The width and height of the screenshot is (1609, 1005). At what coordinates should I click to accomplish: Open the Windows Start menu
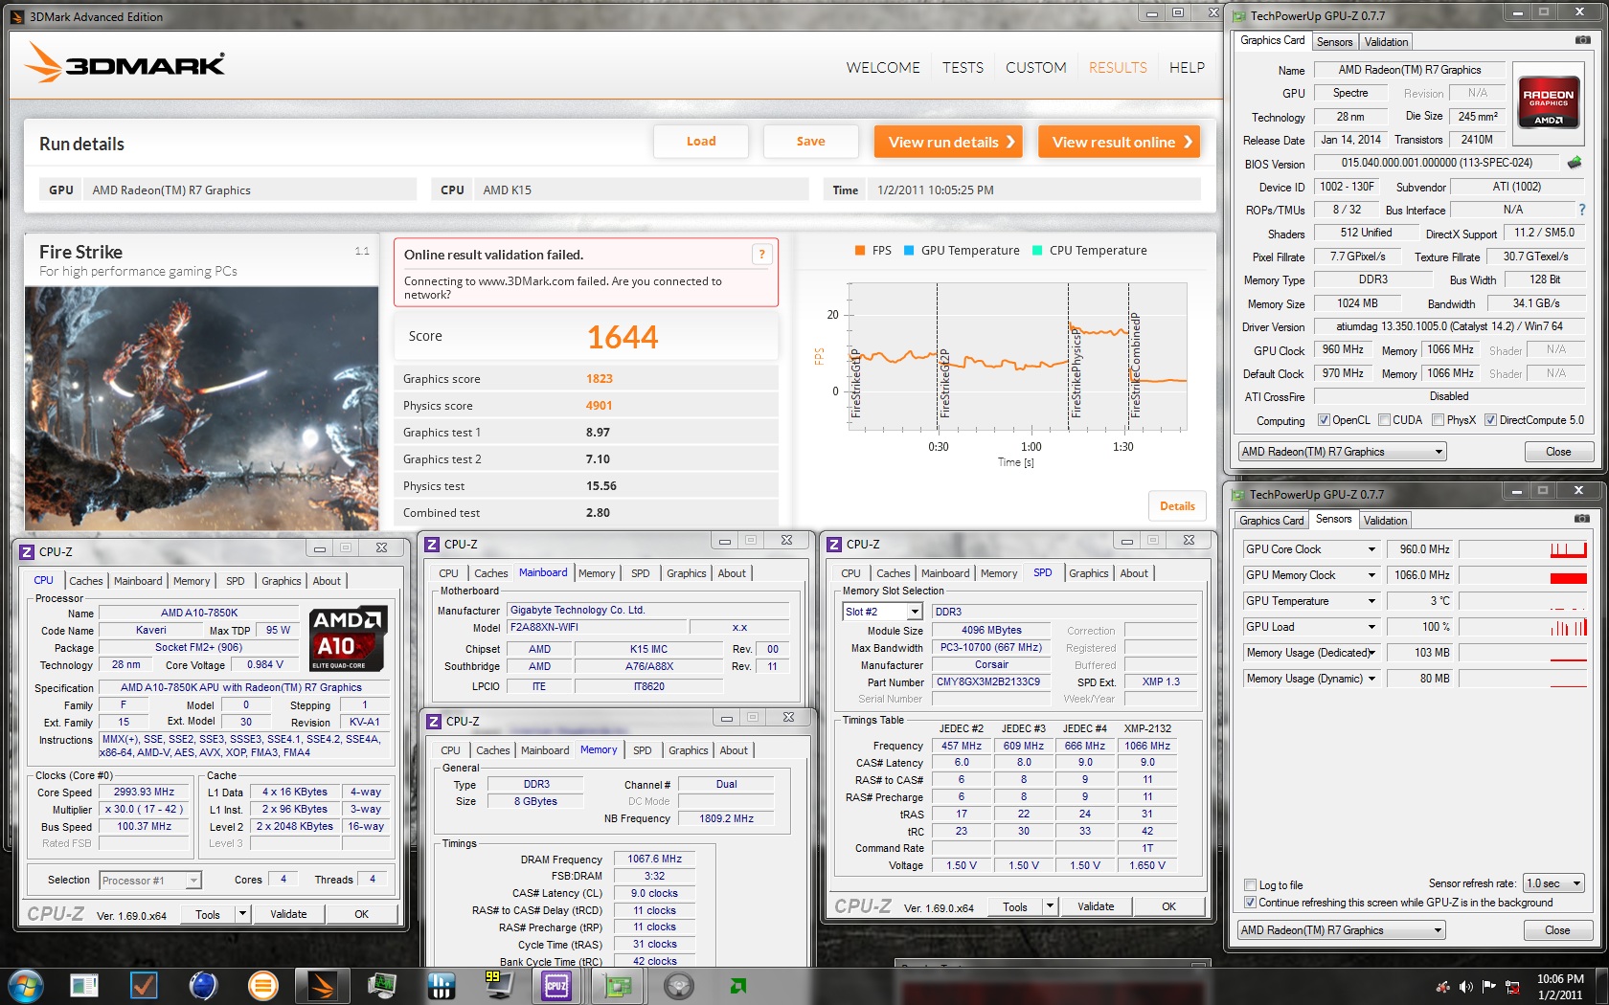25,985
